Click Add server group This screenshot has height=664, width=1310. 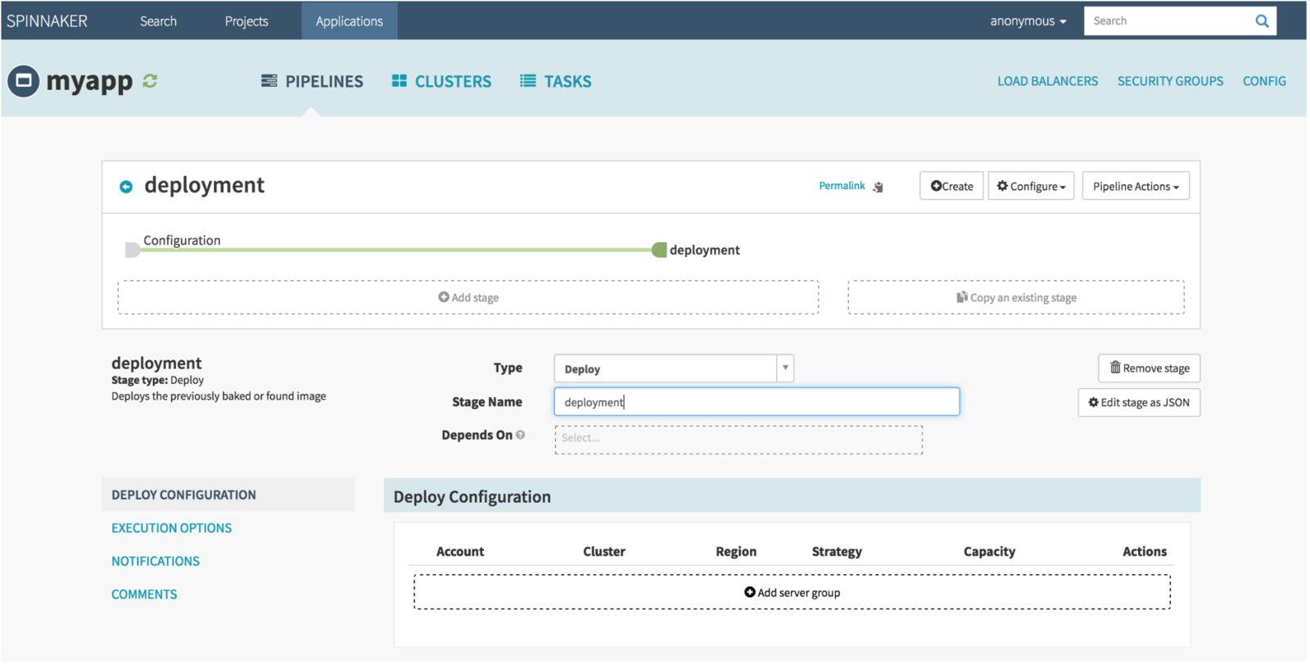792,592
